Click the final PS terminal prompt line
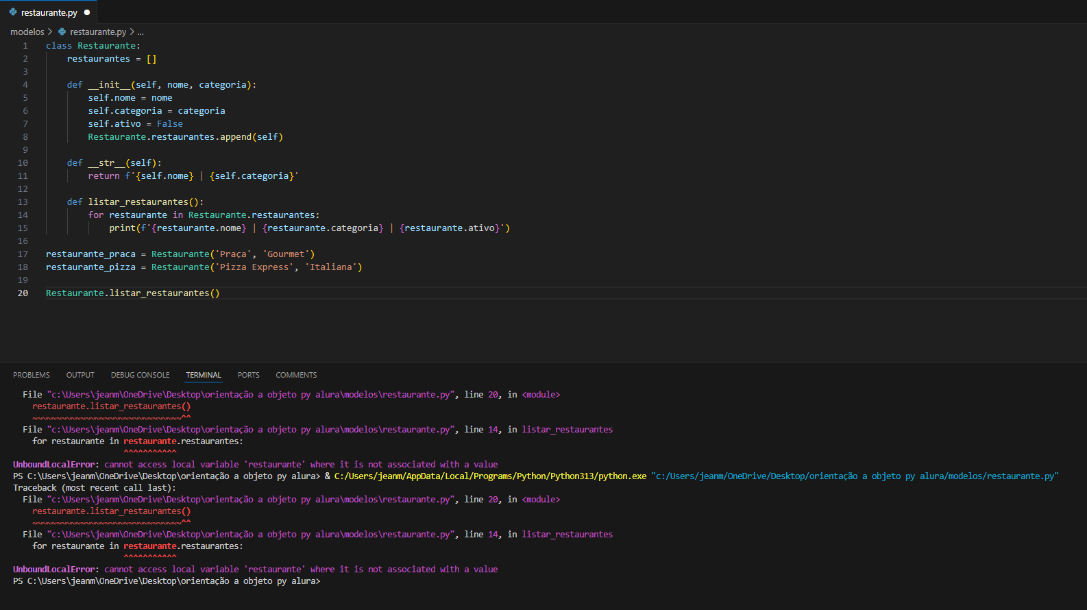 [167, 581]
